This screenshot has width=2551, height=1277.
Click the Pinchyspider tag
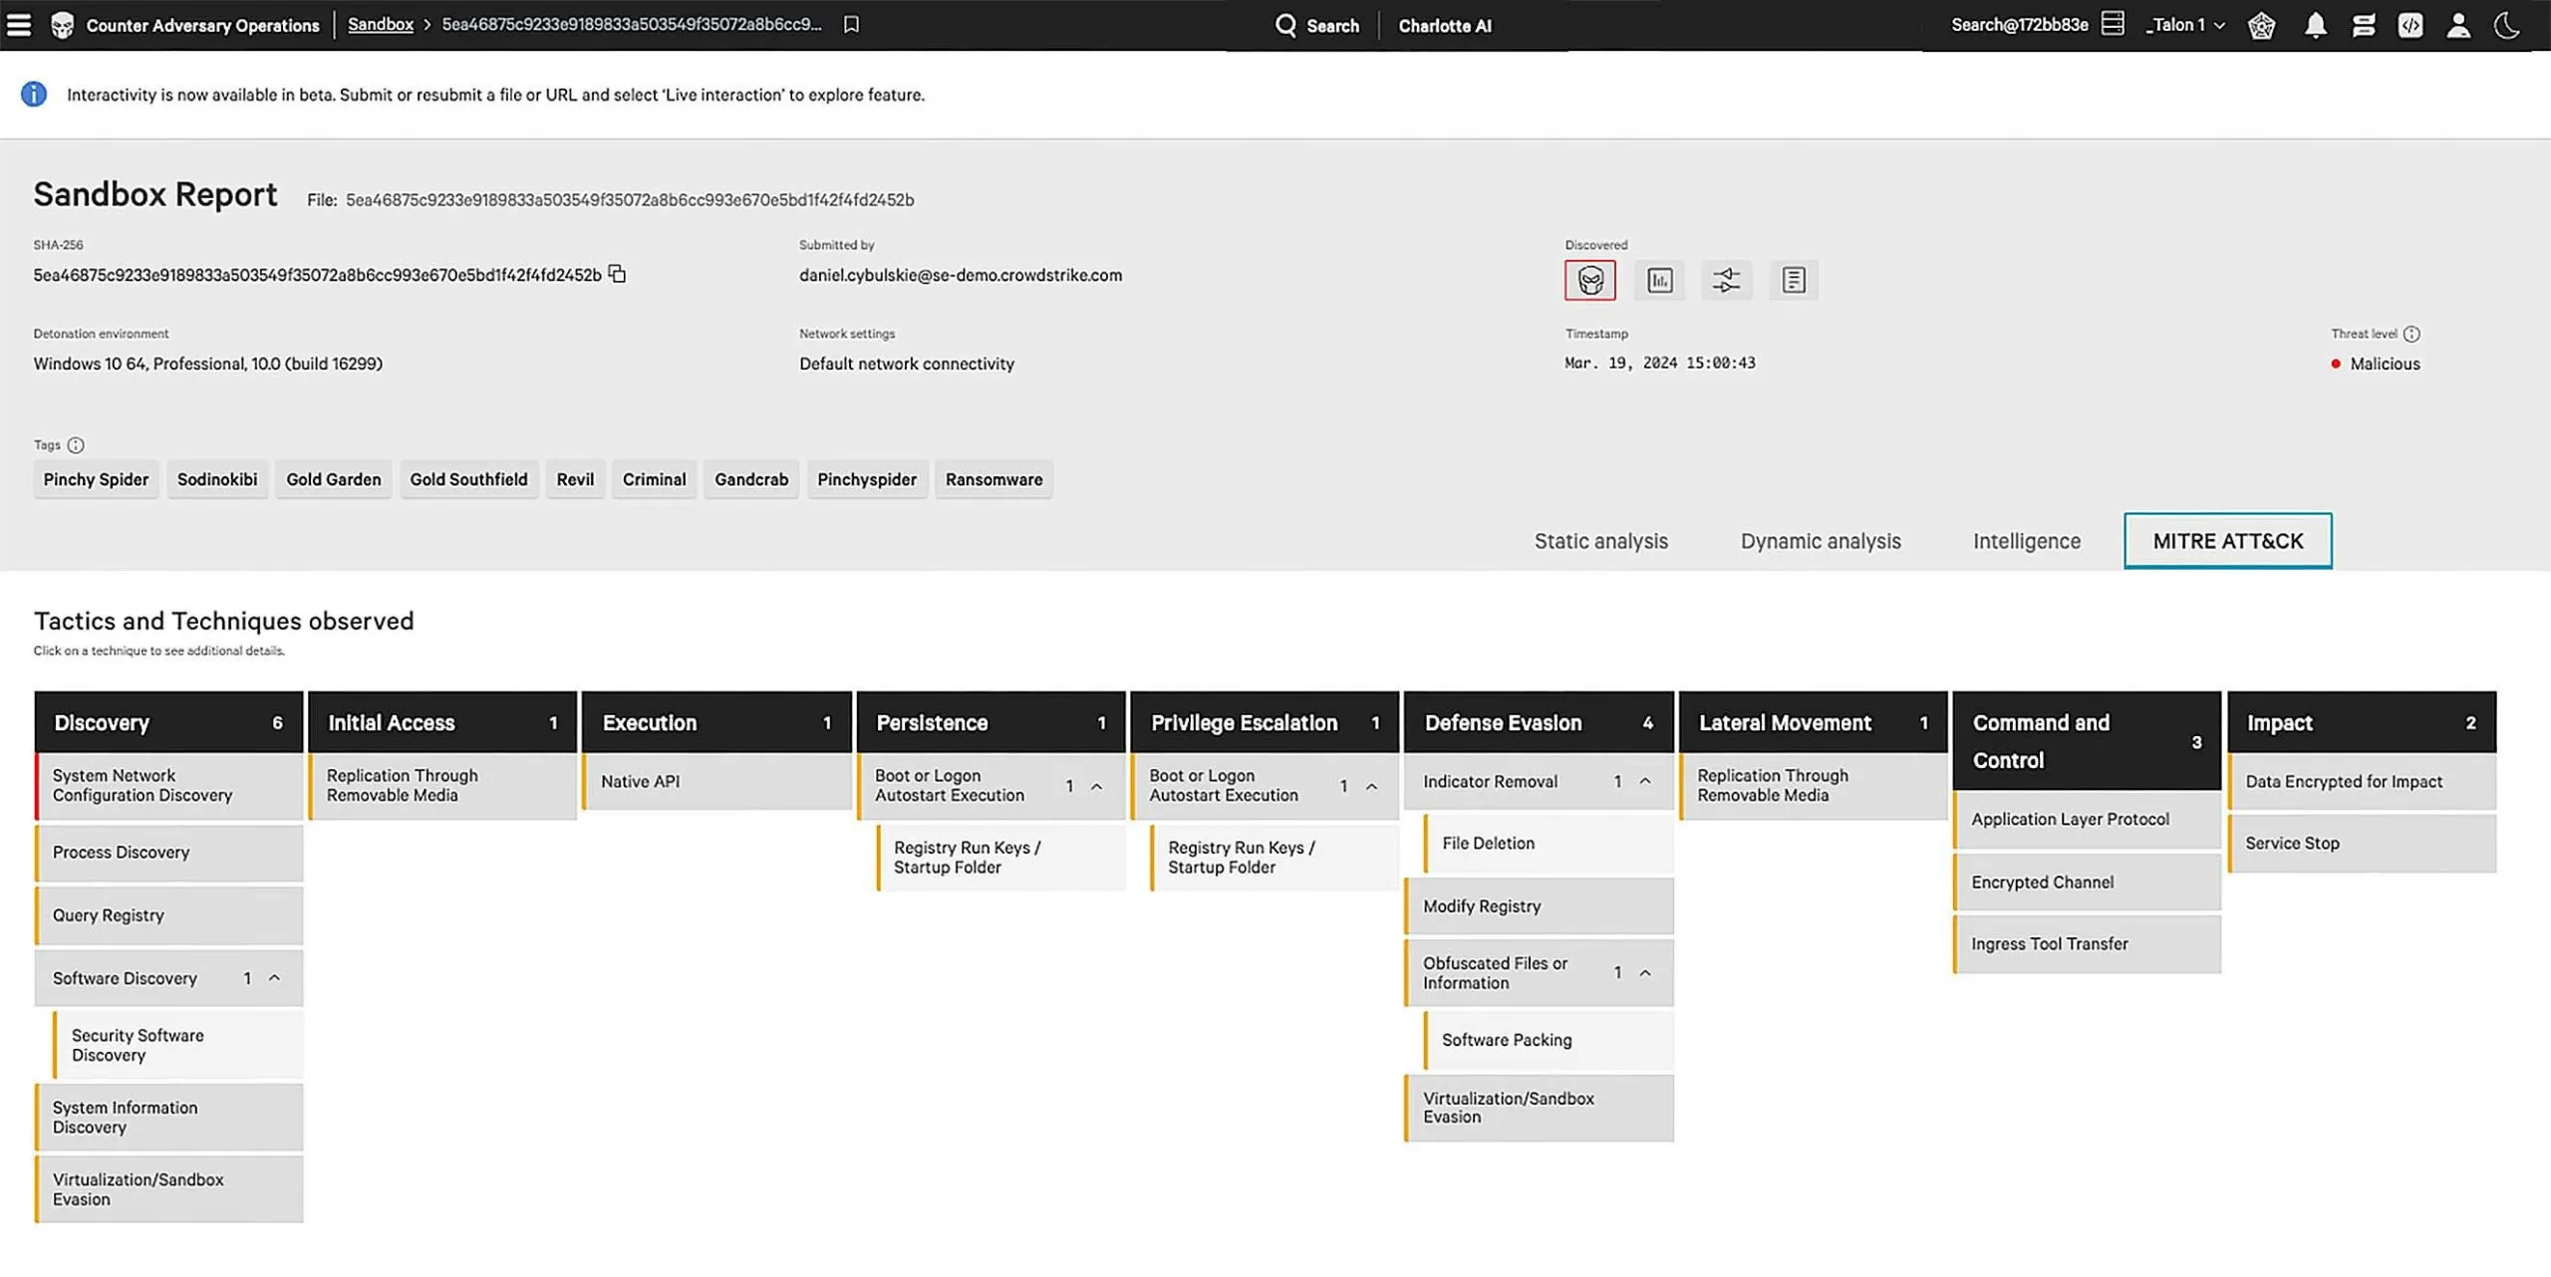(867, 479)
